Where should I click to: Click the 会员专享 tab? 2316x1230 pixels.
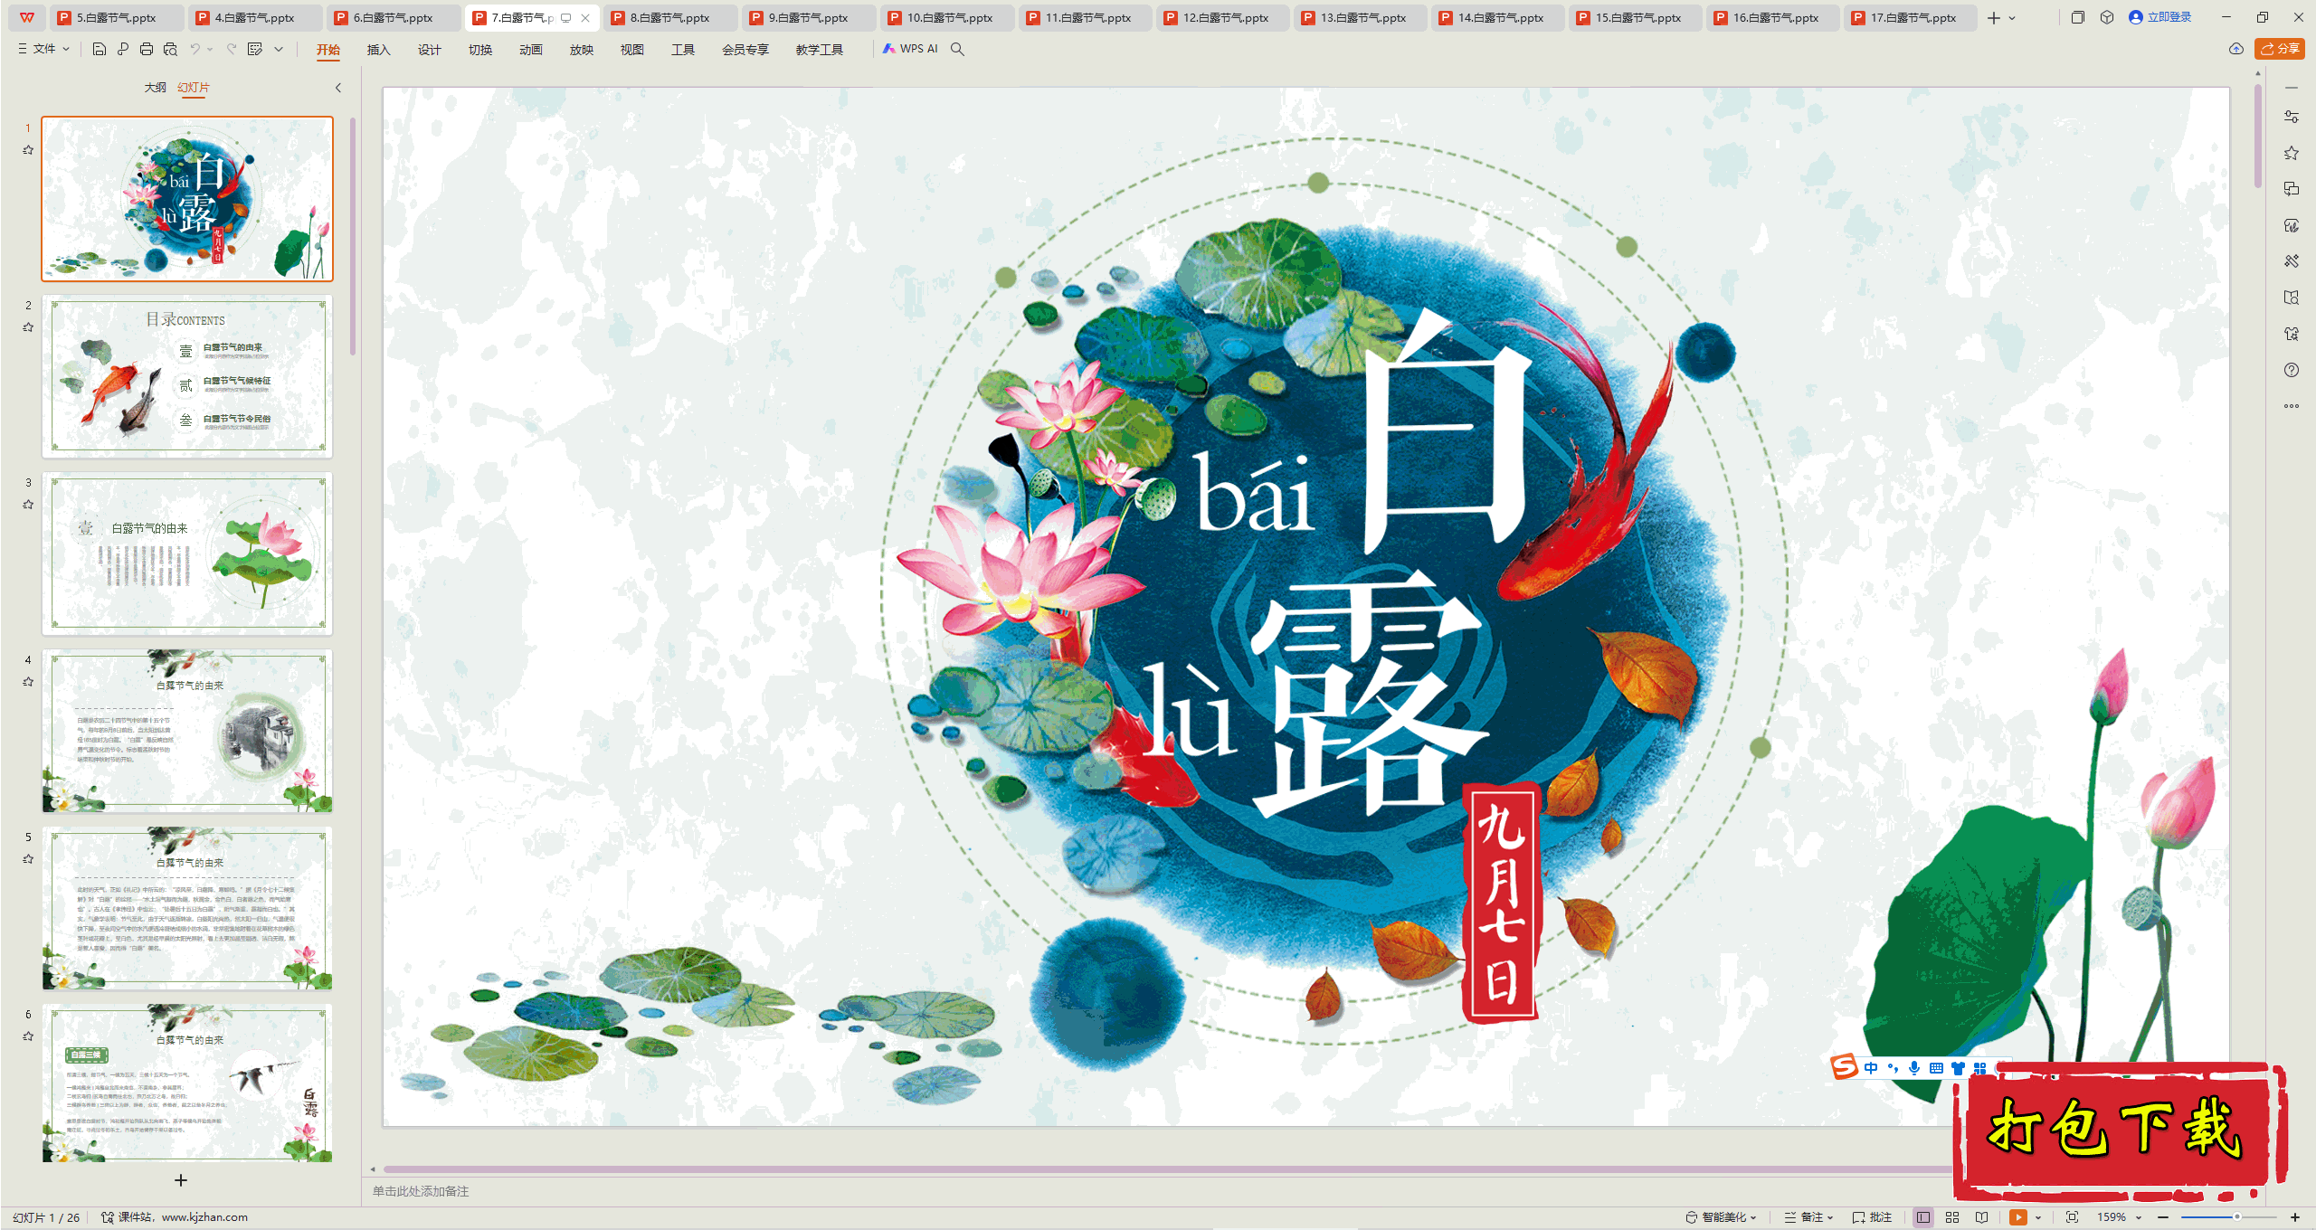745,50
